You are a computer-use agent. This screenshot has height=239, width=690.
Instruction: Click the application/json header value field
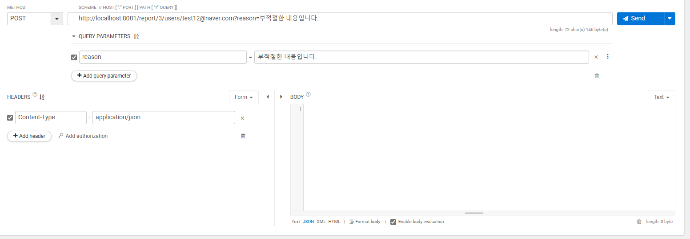164,118
